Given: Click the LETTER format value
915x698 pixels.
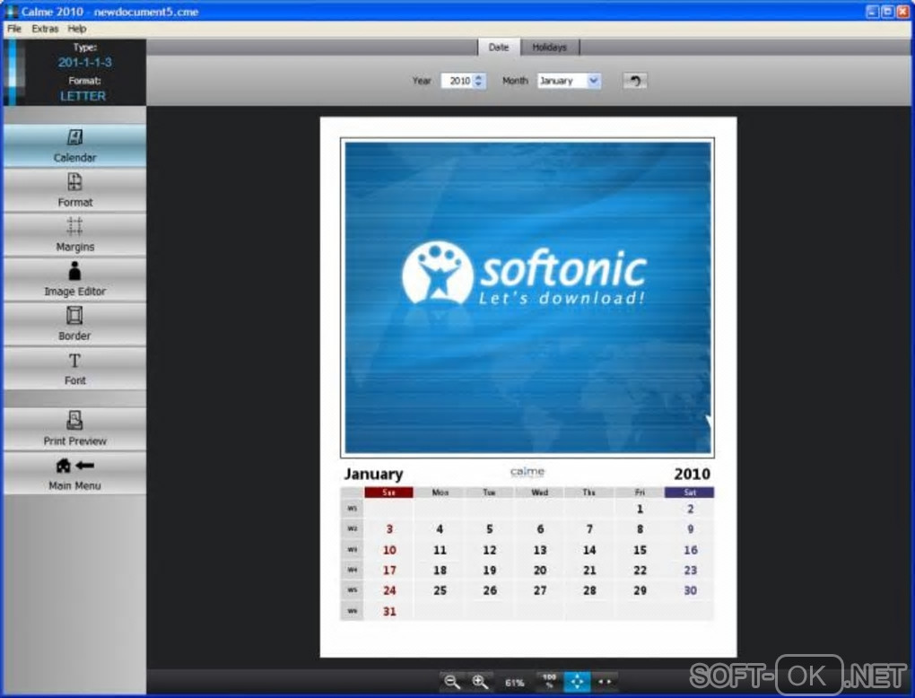Looking at the screenshot, I should 83,96.
